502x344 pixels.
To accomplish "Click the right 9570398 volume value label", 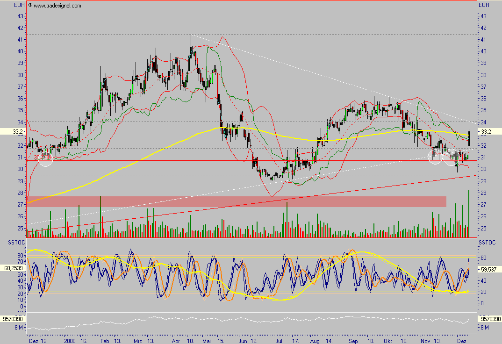I will pos(488,319).
